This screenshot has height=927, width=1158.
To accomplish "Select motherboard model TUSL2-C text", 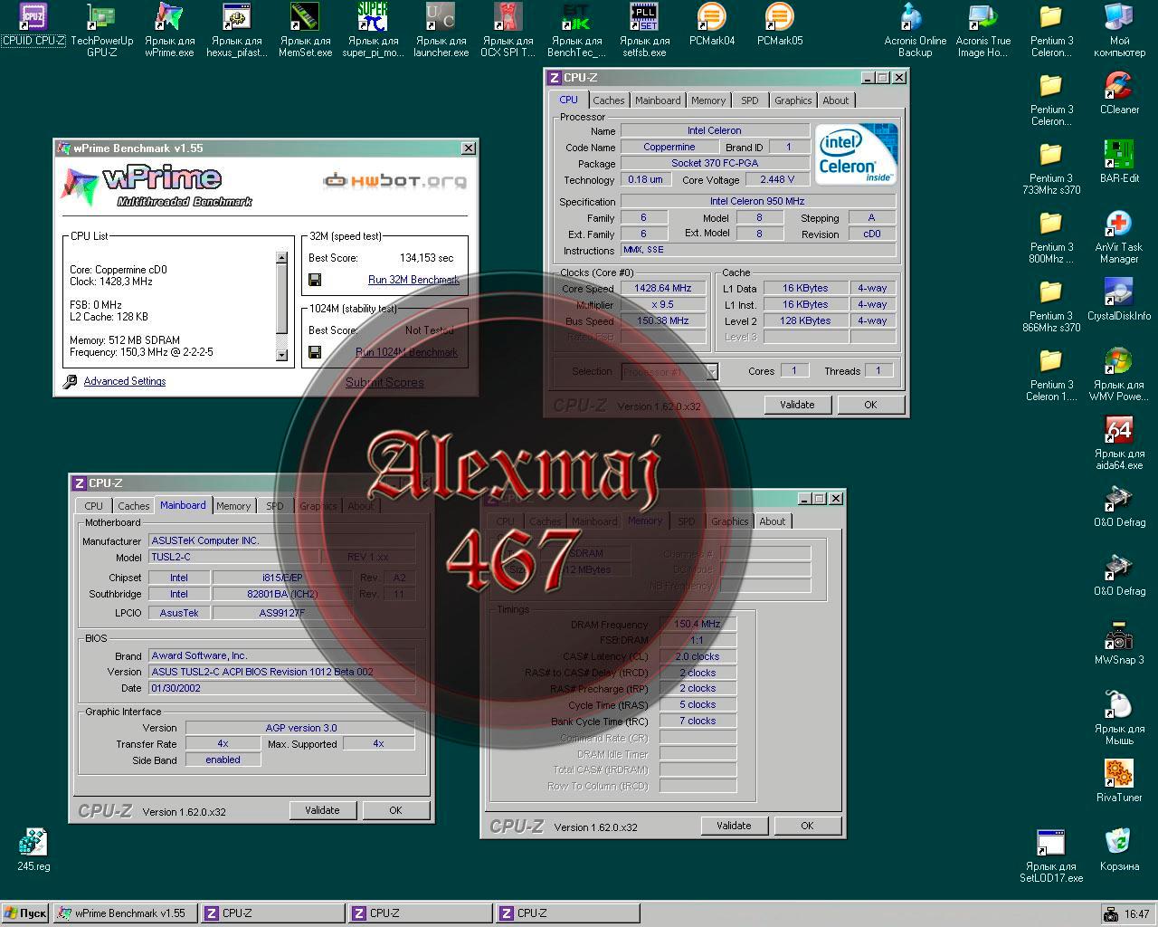I will 171,557.
